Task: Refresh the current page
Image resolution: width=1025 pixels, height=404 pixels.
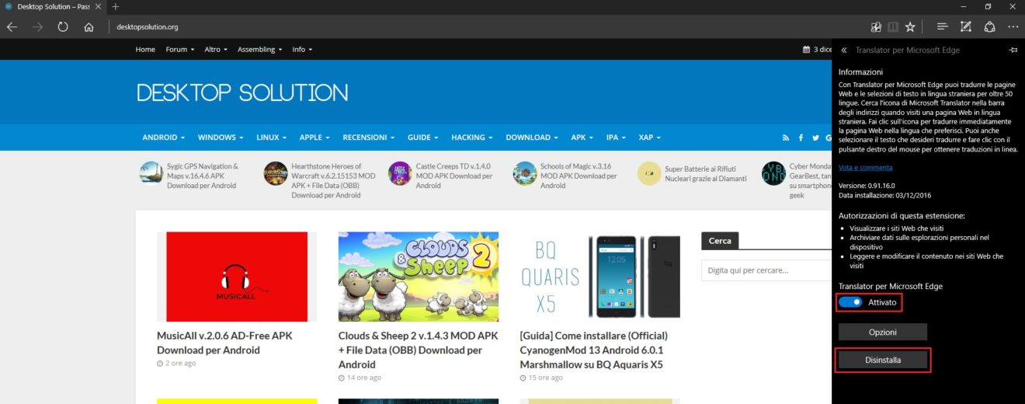Action: pos(62,27)
